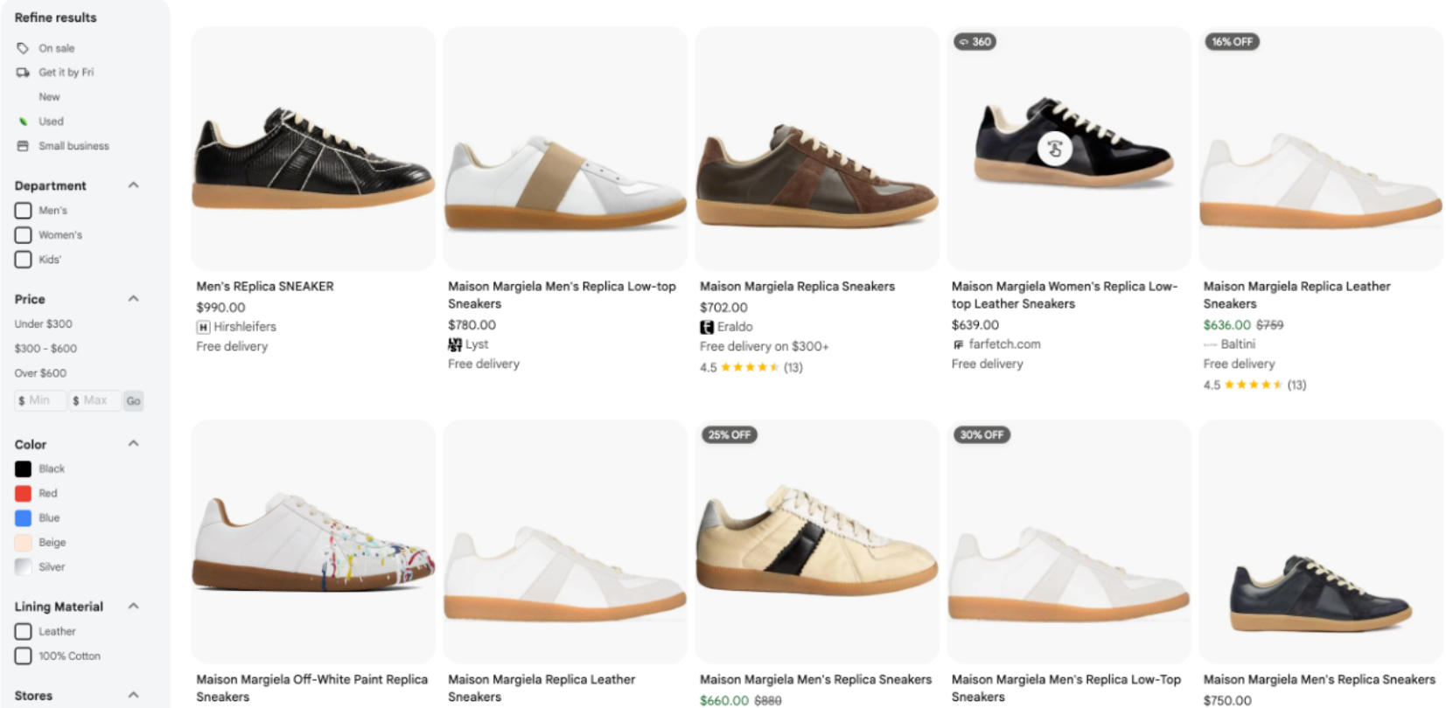Viewport: 1446px width, 708px height.
Task: Click the Hirshleifers store logo icon
Action: pos(204,327)
